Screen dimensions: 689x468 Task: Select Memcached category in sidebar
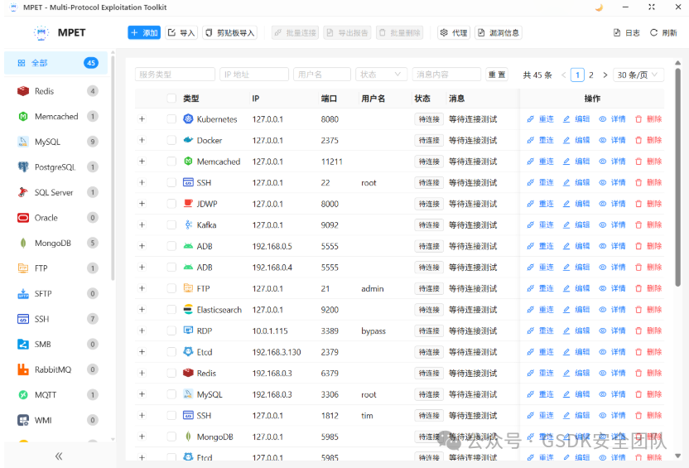point(55,117)
